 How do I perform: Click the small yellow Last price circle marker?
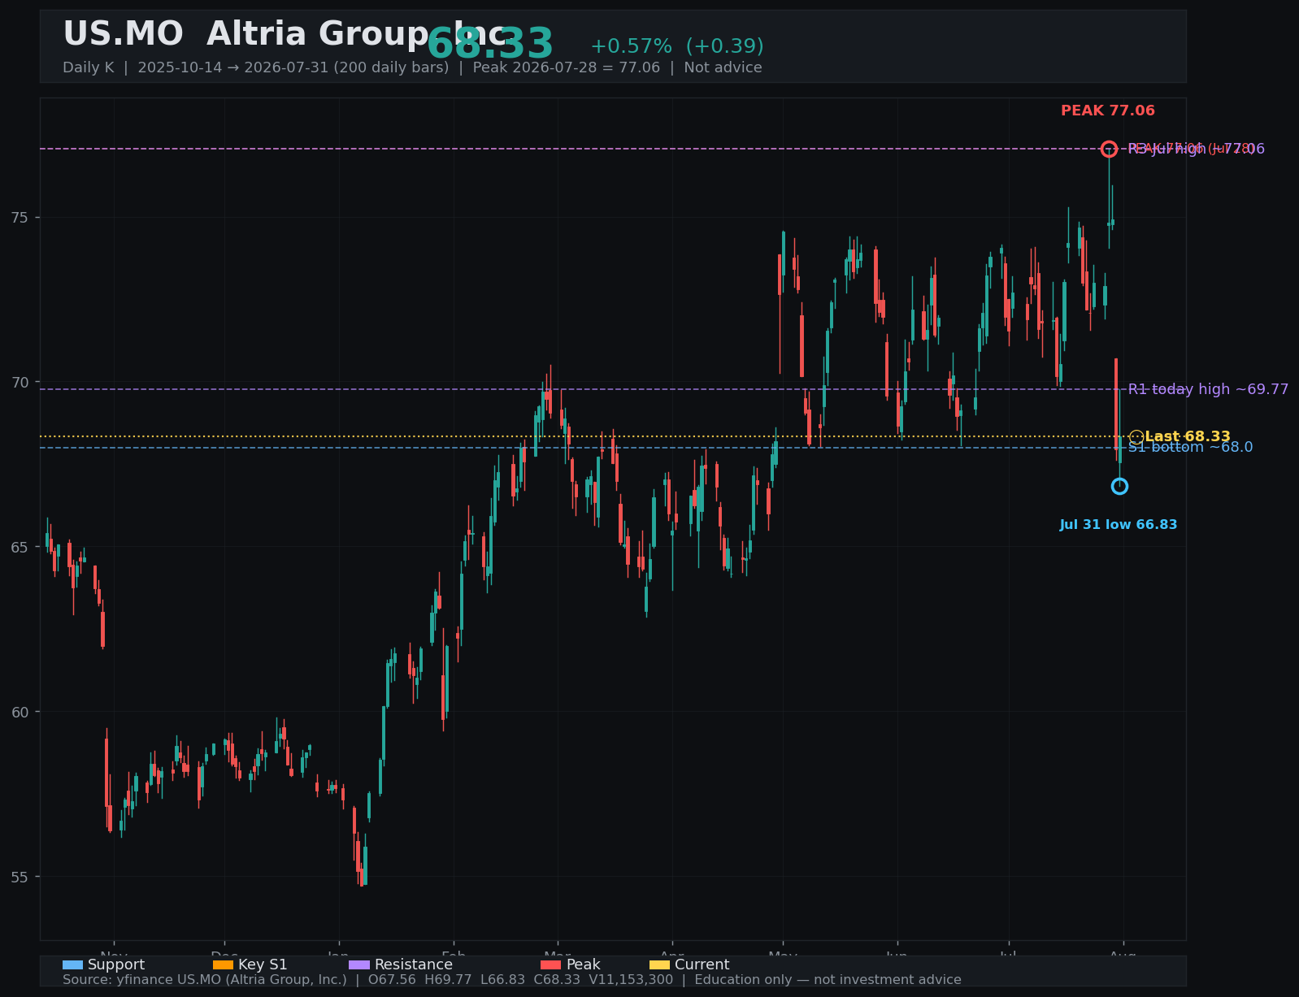(x=1136, y=436)
